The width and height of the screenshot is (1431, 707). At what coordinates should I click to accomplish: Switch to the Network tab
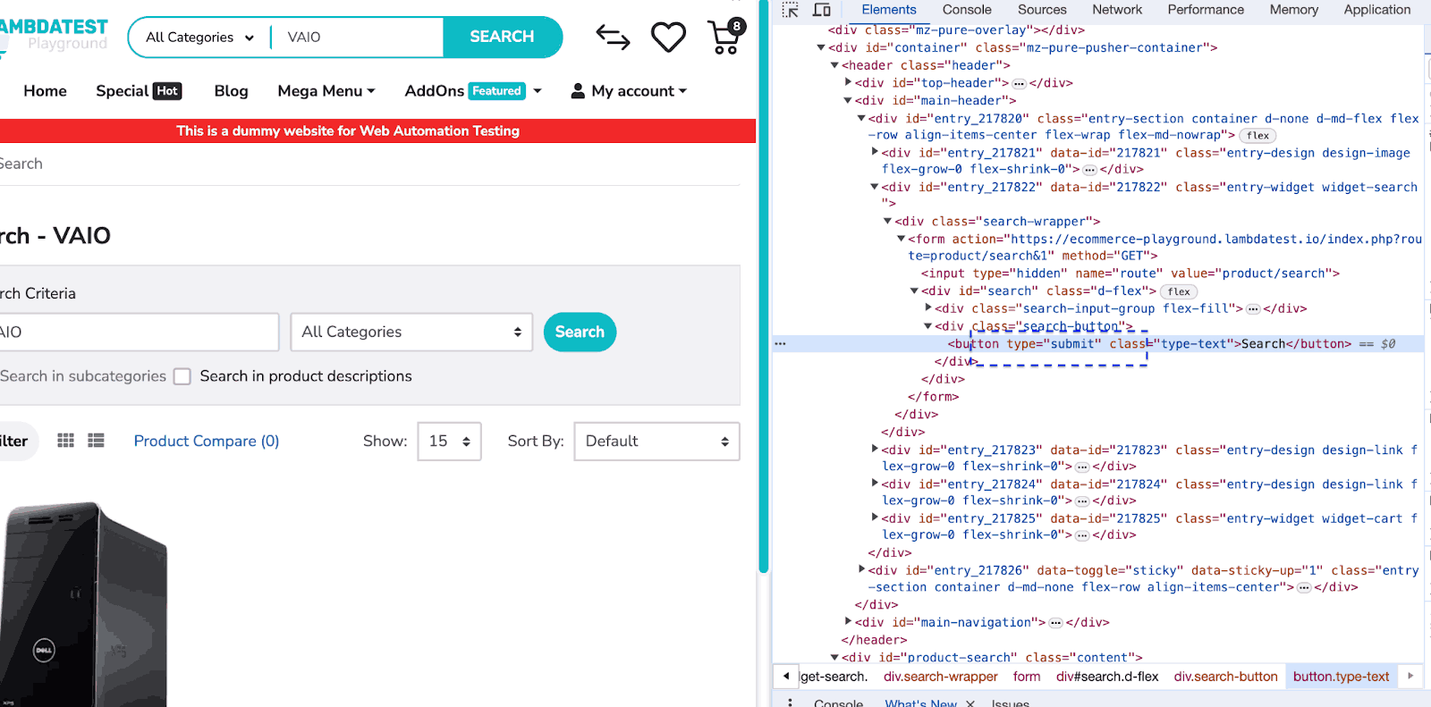point(1117,10)
